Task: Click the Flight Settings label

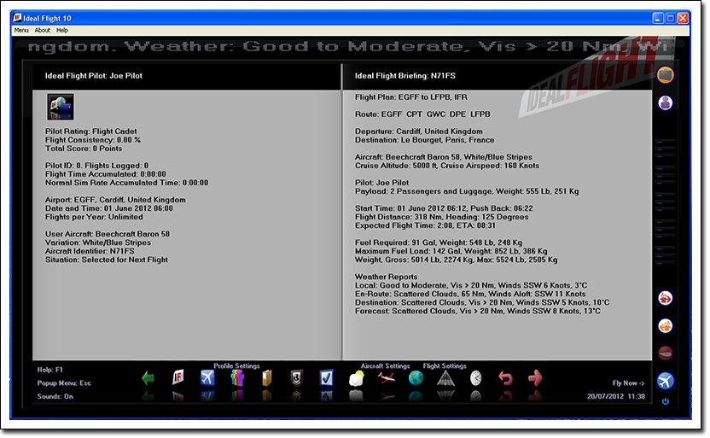Action: pyautogui.click(x=445, y=366)
